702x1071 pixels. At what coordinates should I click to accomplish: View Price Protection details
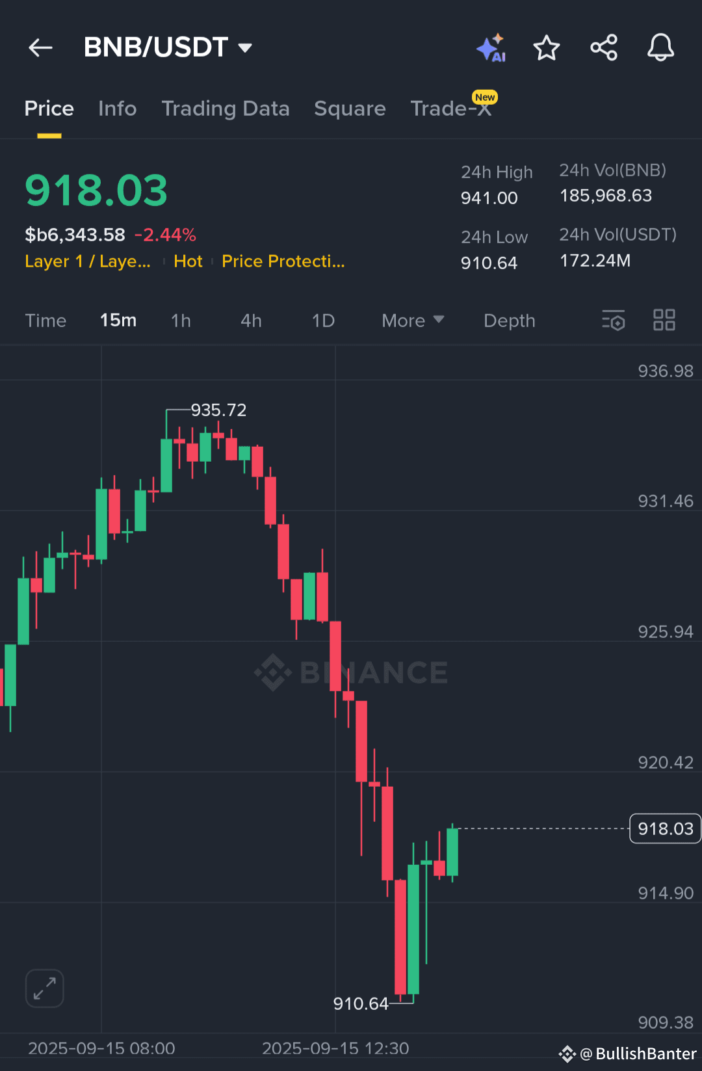(x=283, y=261)
